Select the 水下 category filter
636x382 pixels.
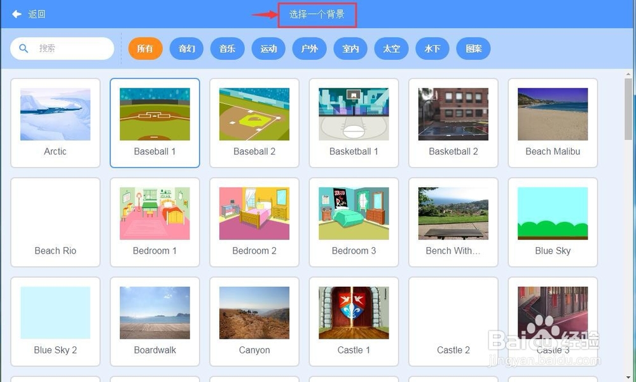(x=432, y=49)
